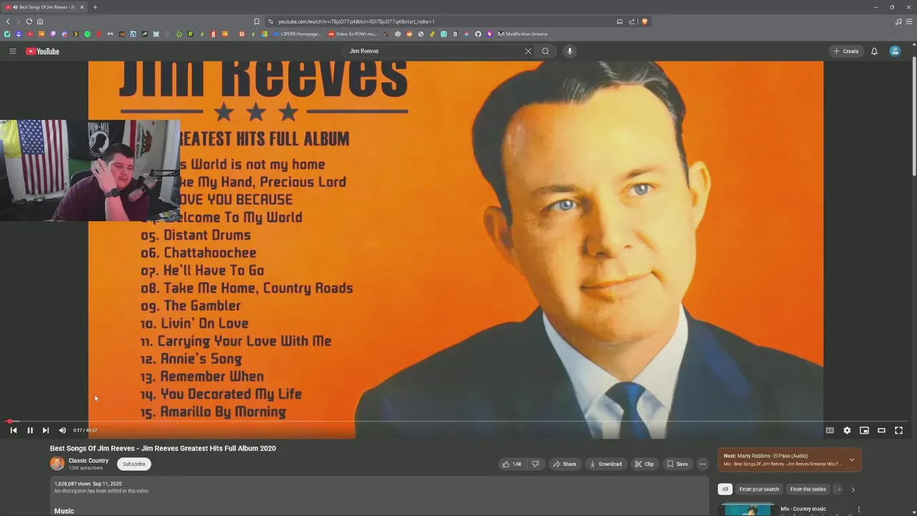
Task: Go back in the browser
Action: [8, 21]
